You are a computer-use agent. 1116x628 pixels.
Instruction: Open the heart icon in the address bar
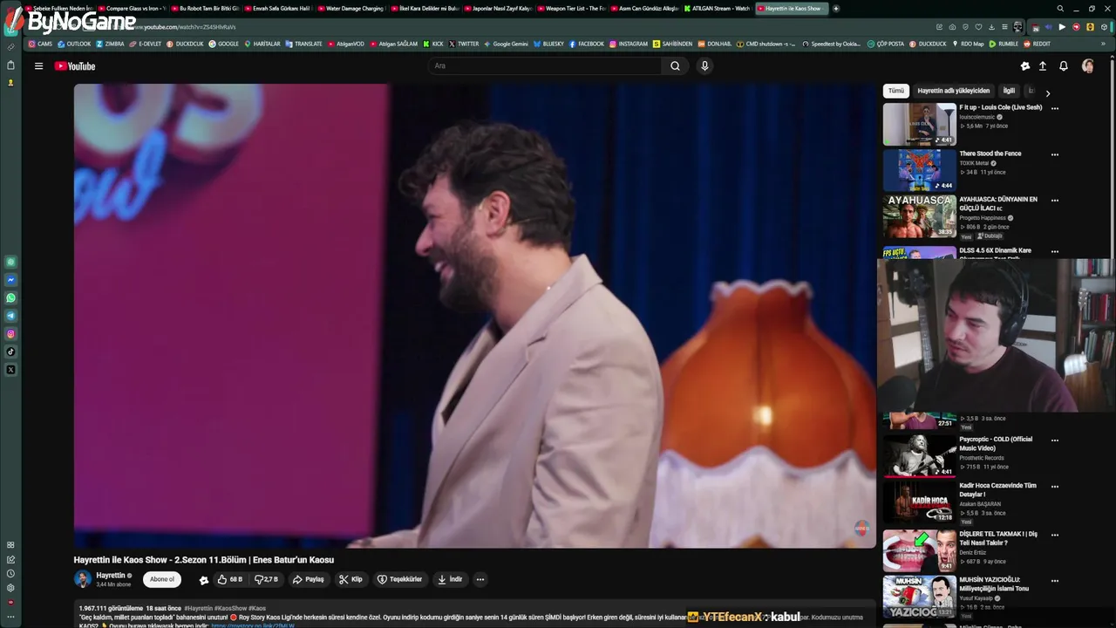[x=978, y=27]
